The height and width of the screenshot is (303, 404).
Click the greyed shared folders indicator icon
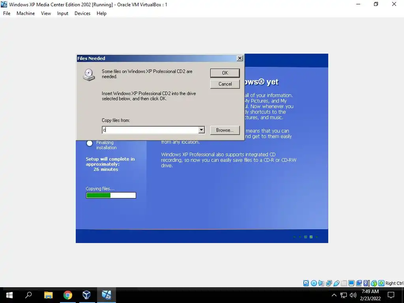(344, 283)
